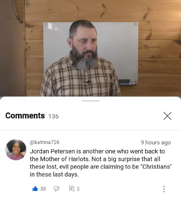Click the Comments heading
This screenshot has width=181, height=197.
pyautogui.click(x=25, y=115)
